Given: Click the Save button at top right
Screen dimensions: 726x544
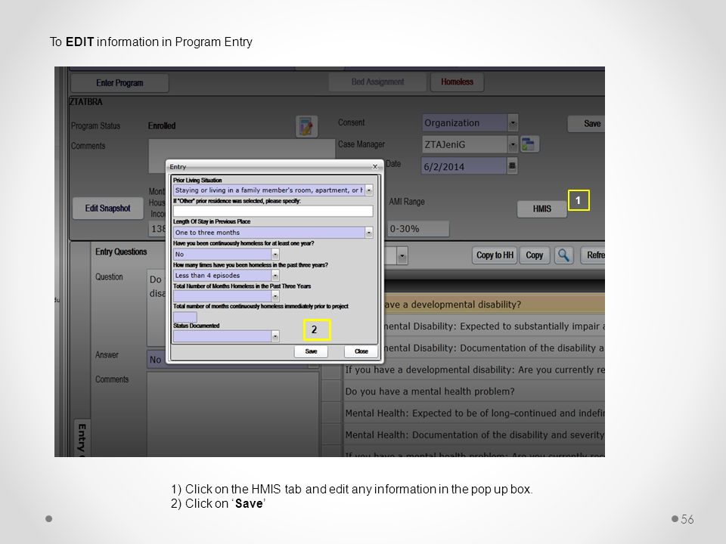Looking at the screenshot, I should 587,123.
